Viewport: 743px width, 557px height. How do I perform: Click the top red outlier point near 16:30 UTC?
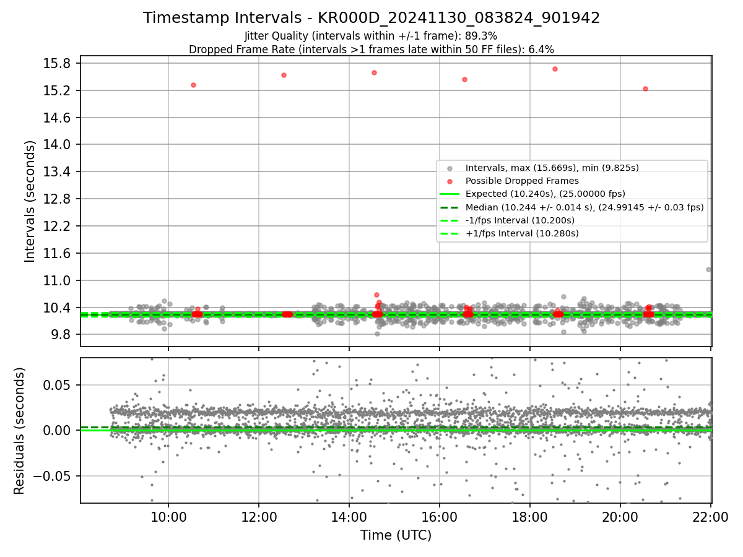click(x=464, y=79)
